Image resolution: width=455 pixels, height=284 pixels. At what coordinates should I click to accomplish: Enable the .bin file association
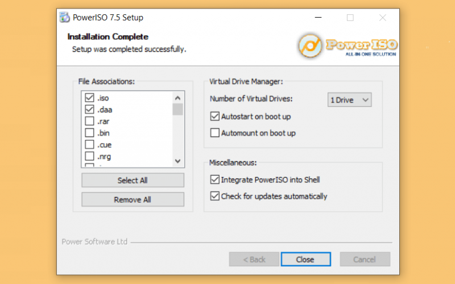click(x=89, y=133)
